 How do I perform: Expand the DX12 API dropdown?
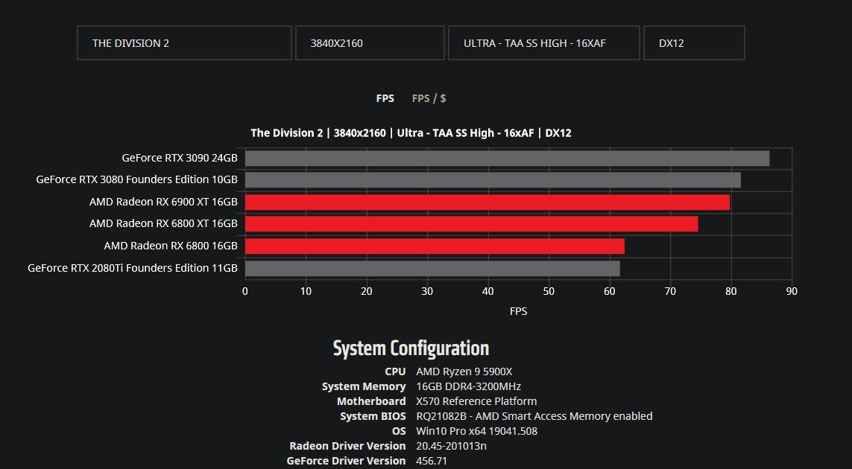(693, 43)
